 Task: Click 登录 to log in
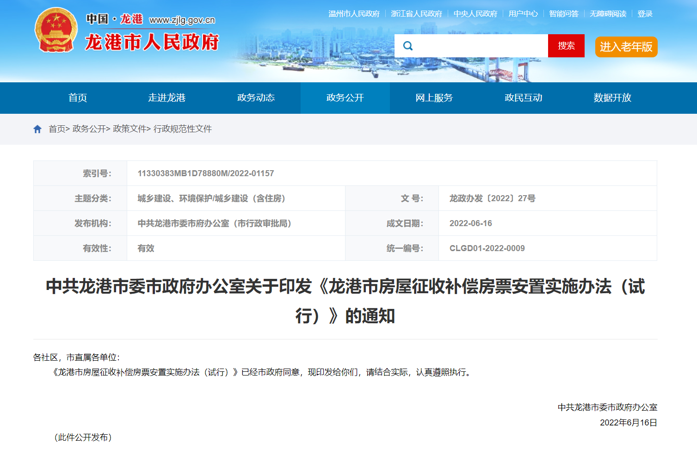645,14
